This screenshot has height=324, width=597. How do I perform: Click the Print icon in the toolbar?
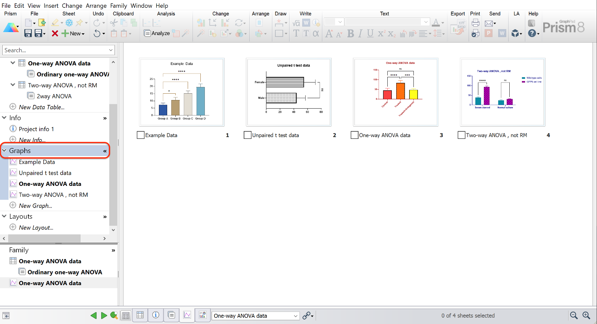pyautogui.click(x=475, y=23)
